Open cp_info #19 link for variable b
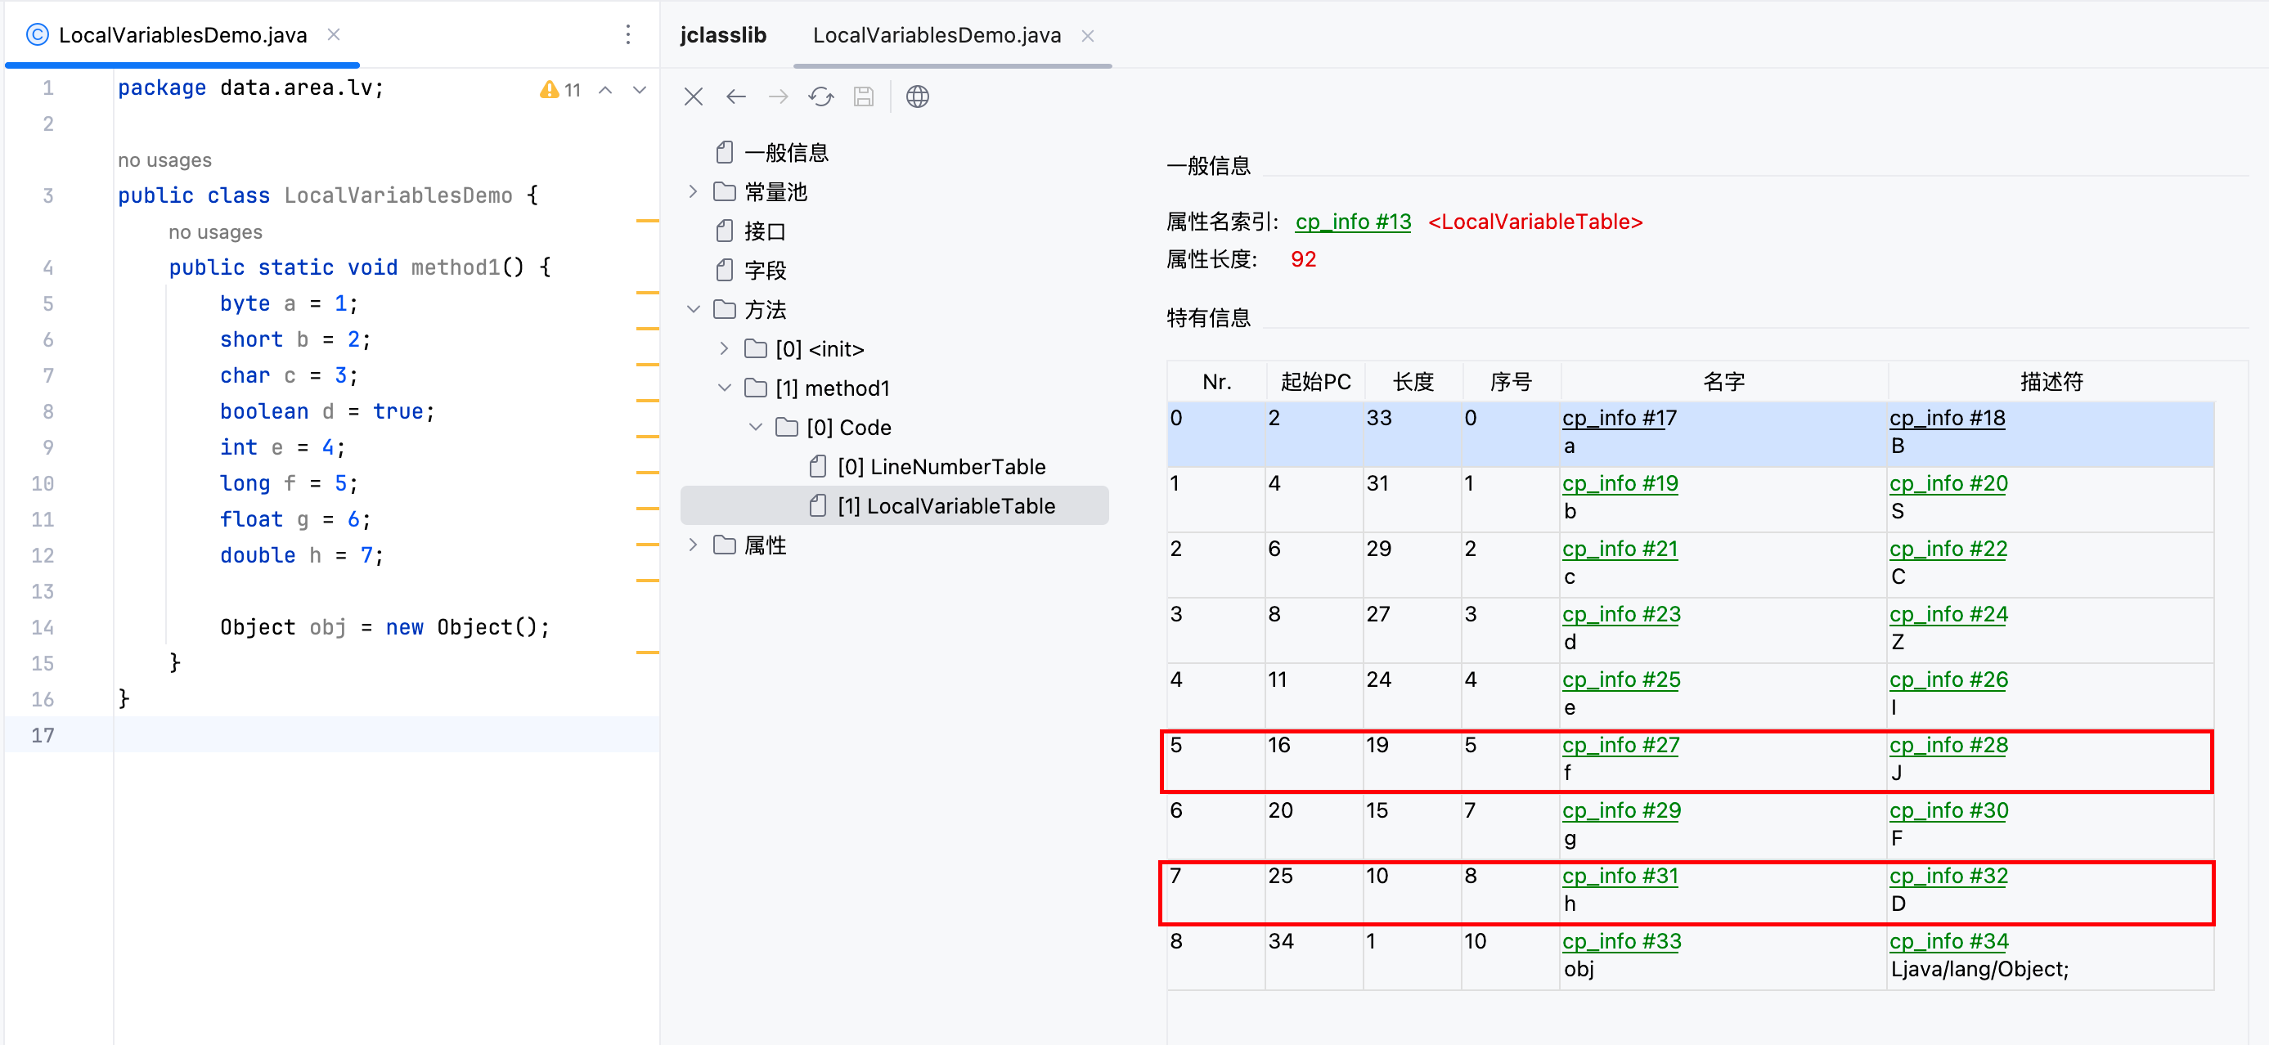This screenshot has height=1045, width=2269. 1620,483
